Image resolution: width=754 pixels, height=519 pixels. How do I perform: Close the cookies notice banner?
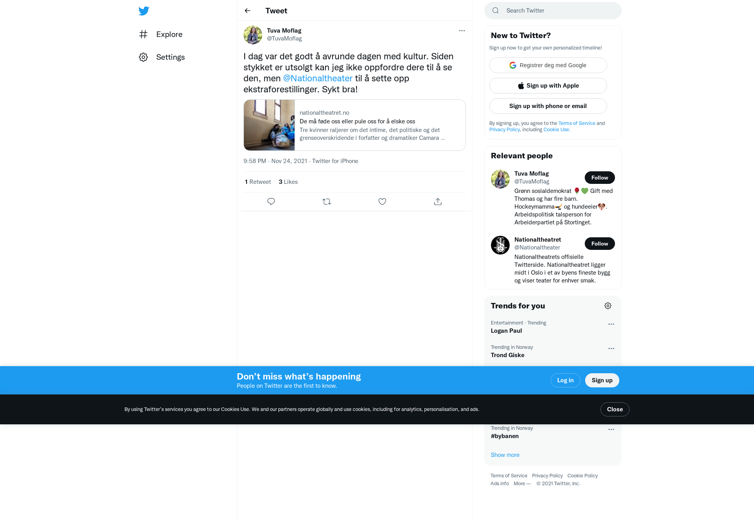click(x=615, y=409)
